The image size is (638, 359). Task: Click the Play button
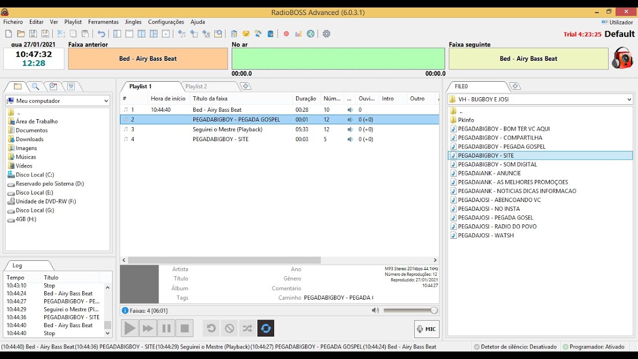pyautogui.click(x=130, y=328)
